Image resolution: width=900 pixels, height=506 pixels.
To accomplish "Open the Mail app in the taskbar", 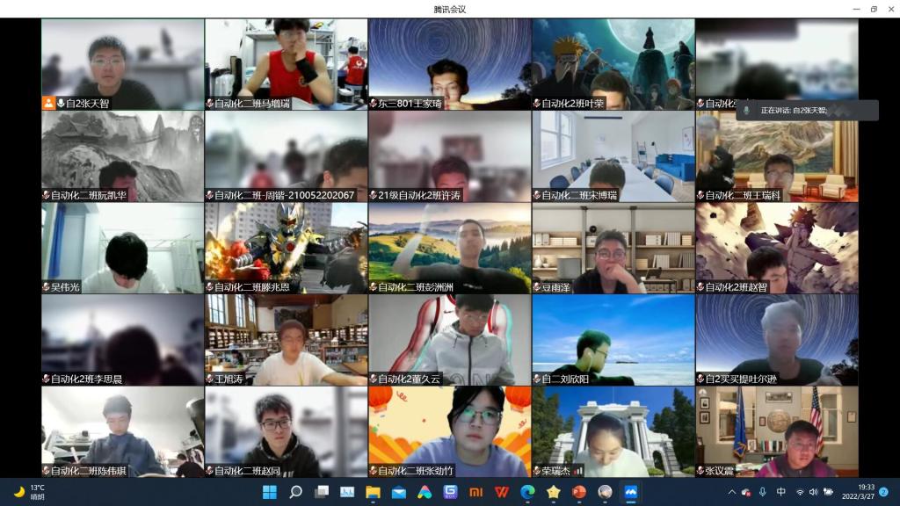I will pos(398,492).
